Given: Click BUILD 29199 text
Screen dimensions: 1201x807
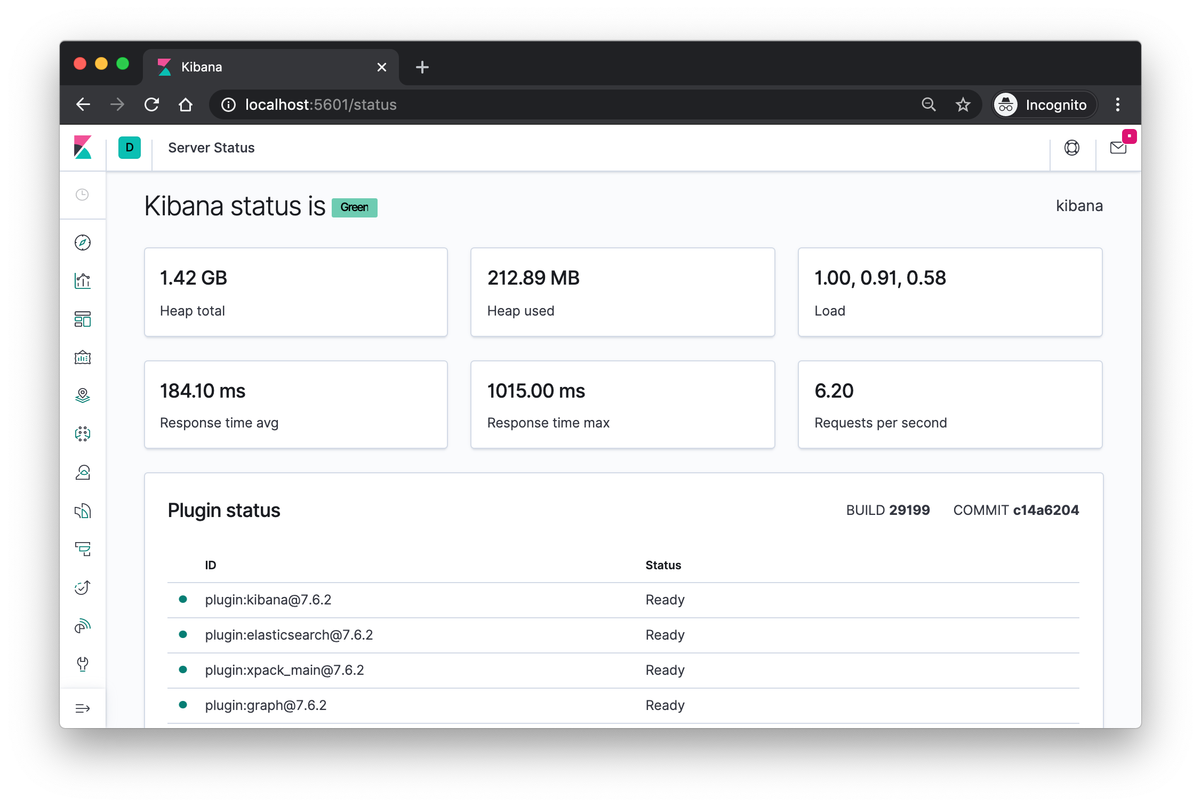Looking at the screenshot, I should pyautogui.click(x=888, y=510).
